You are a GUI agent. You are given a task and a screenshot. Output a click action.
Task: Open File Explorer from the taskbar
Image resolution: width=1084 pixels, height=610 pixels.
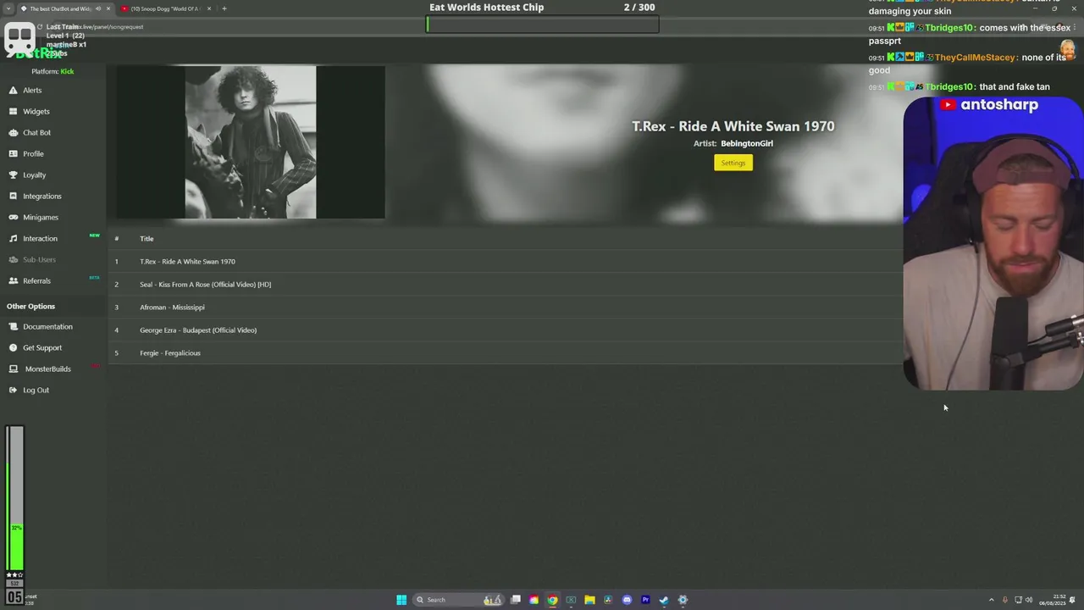[x=589, y=600]
